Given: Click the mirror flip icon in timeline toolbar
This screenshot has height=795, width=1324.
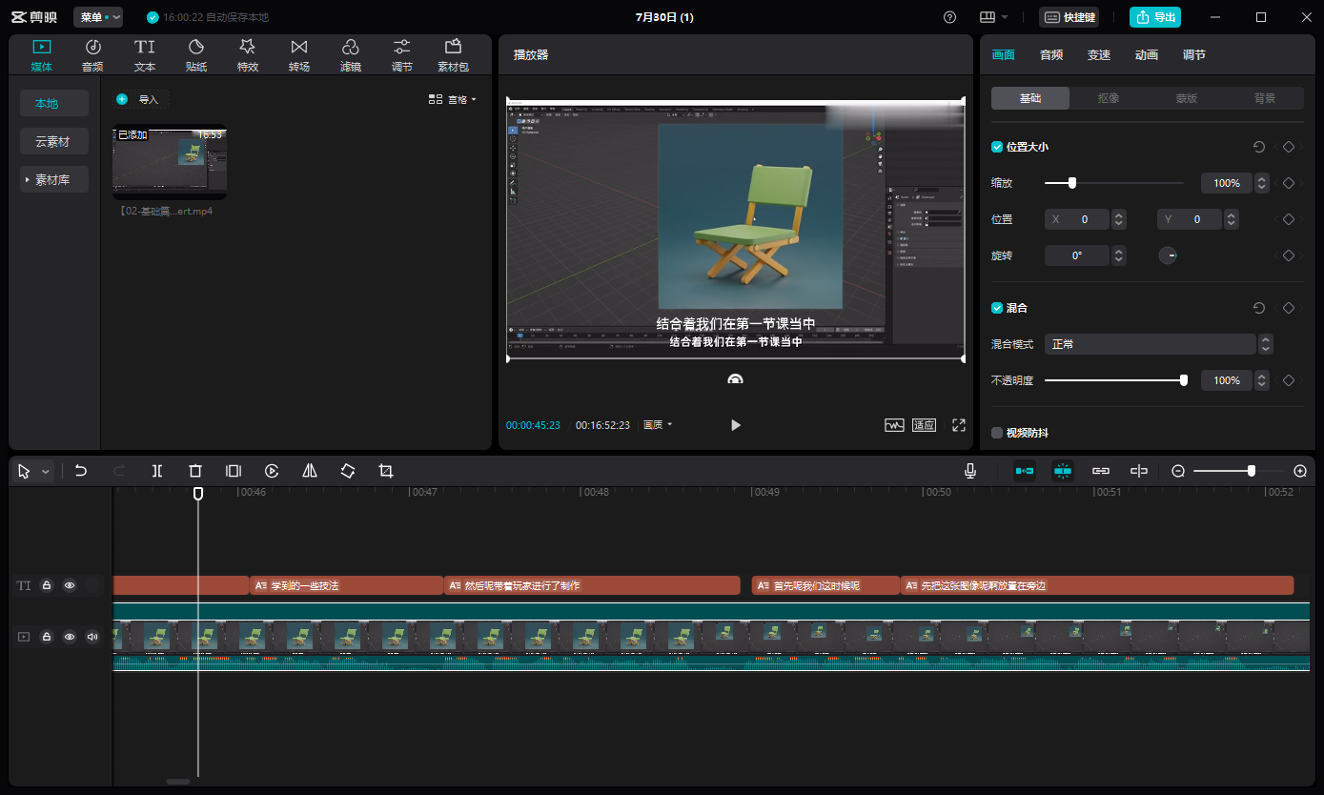Looking at the screenshot, I should coord(310,471).
